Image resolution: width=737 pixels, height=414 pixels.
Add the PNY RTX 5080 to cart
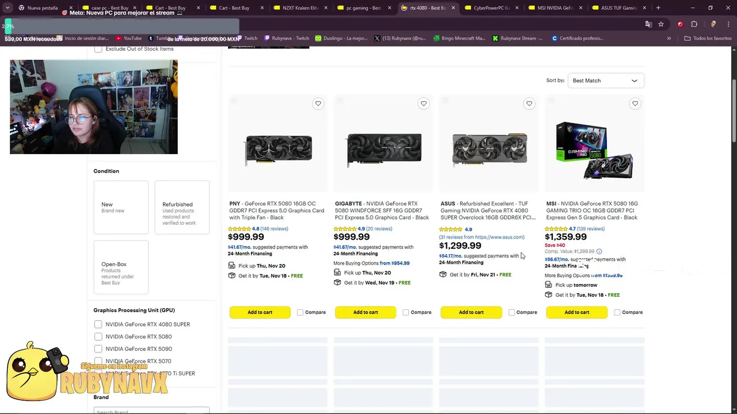pos(260,312)
